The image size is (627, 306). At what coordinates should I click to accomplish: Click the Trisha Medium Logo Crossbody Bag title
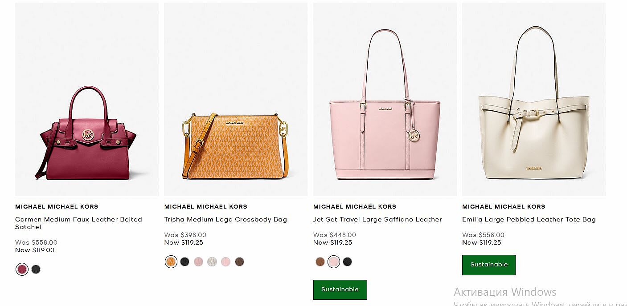click(225, 219)
